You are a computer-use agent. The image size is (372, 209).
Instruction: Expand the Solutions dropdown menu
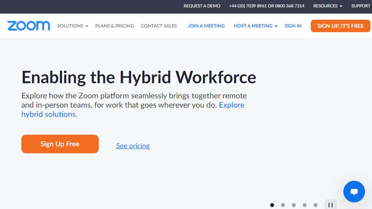72,26
